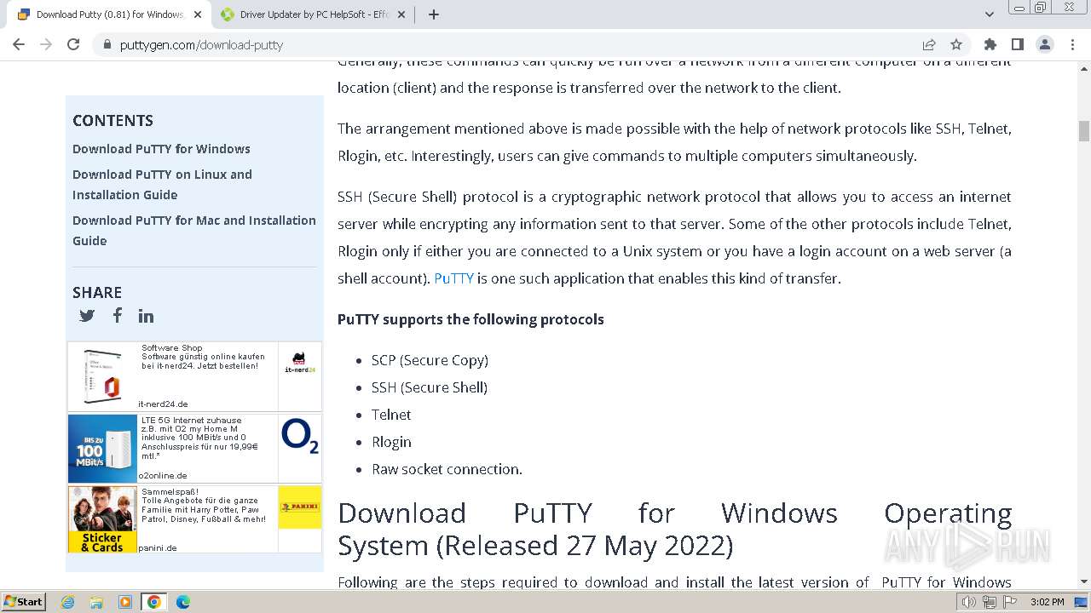Viewport: 1091px width, 613px height.
Task: Click the 3:02 PM system clock
Action: click(1047, 602)
